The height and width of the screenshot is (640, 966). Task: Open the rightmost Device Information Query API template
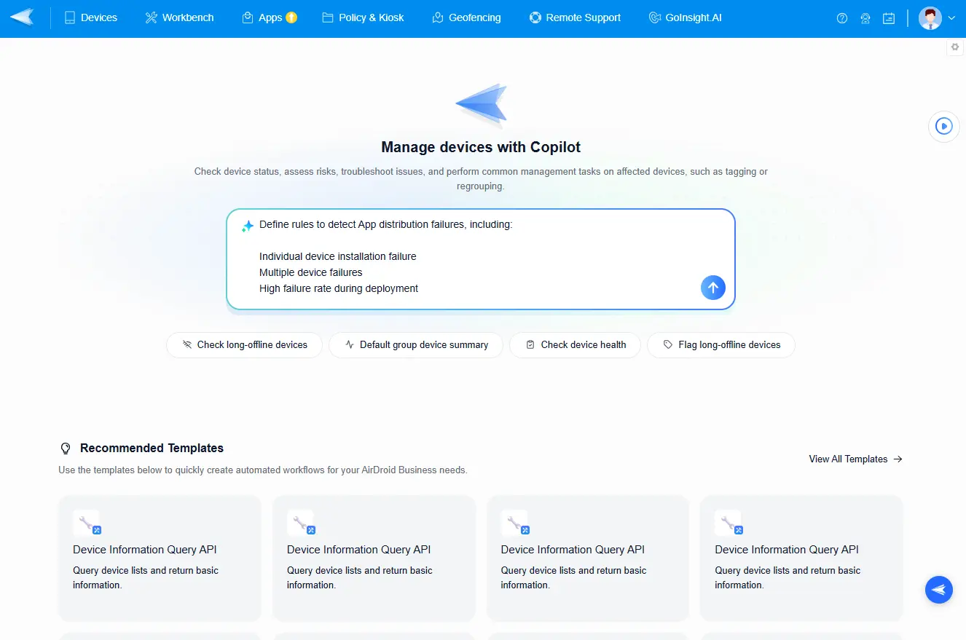pos(801,558)
